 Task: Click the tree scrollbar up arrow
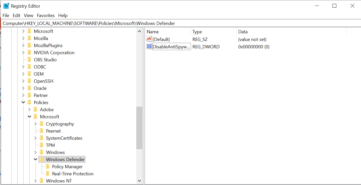(x=139, y=31)
